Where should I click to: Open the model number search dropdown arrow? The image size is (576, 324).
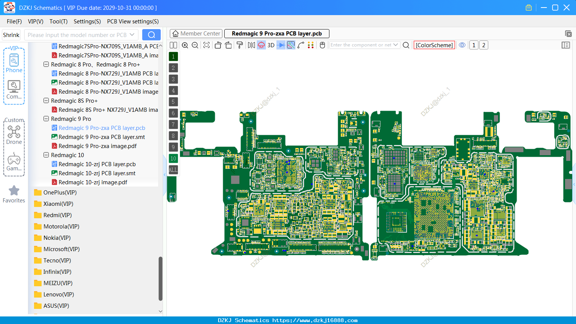click(x=132, y=35)
